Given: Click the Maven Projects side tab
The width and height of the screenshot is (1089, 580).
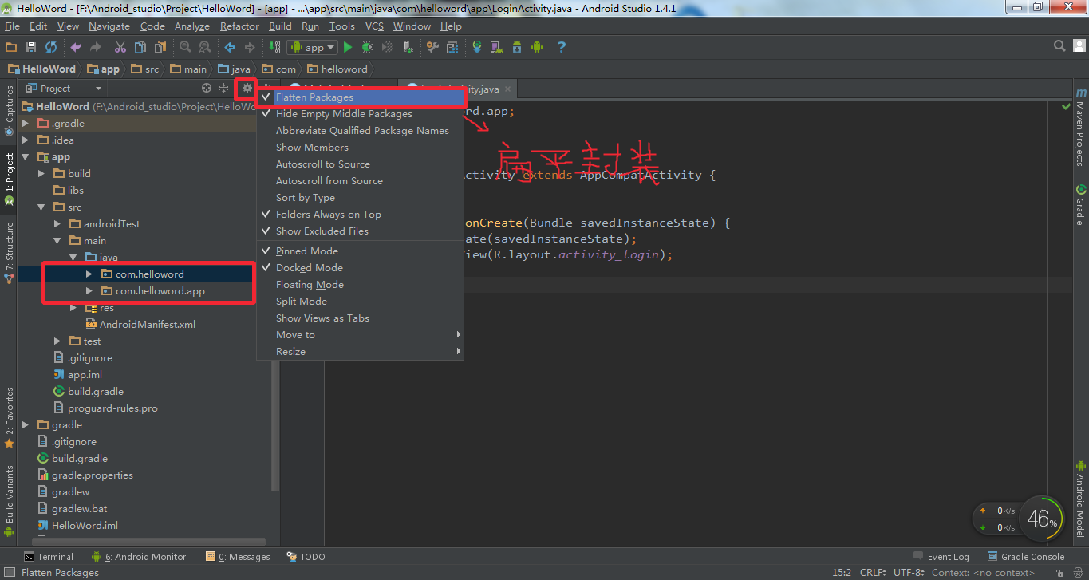Looking at the screenshot, I should tap(1080, 127).
